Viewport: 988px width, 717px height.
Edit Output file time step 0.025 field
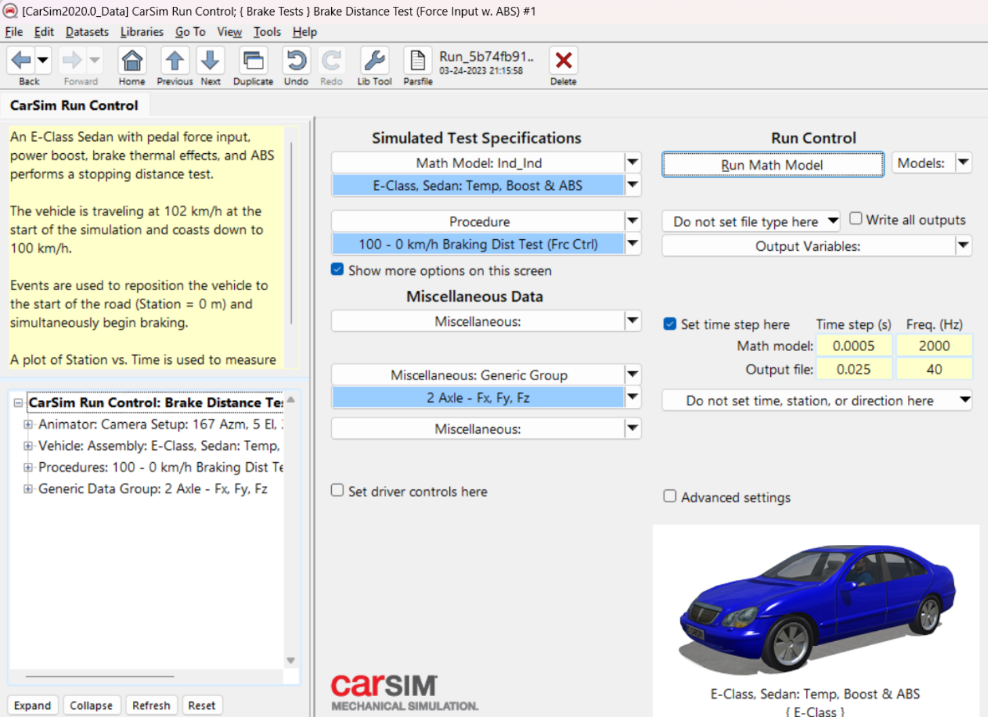point(854,369)
